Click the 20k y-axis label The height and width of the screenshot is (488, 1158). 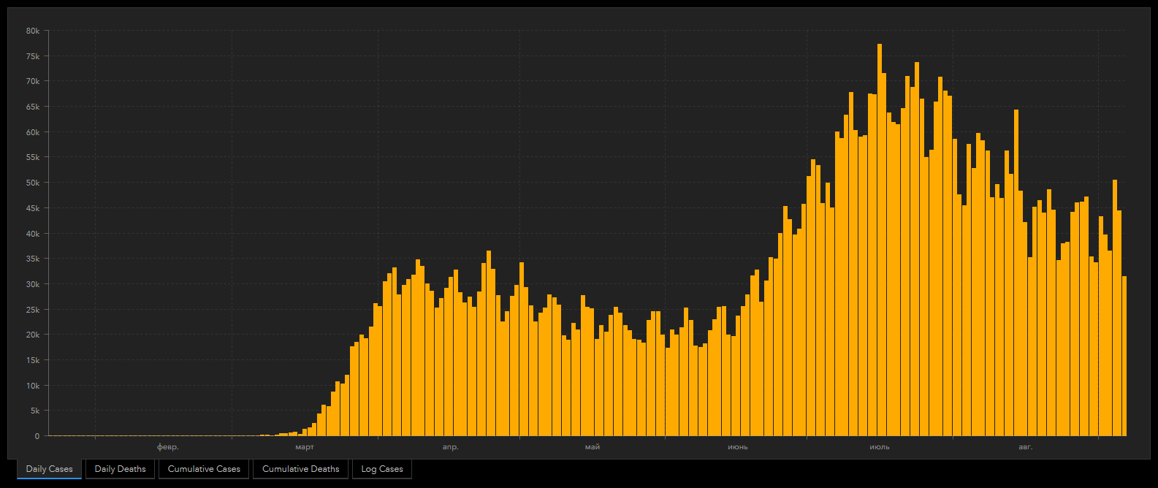coord(32,335)
